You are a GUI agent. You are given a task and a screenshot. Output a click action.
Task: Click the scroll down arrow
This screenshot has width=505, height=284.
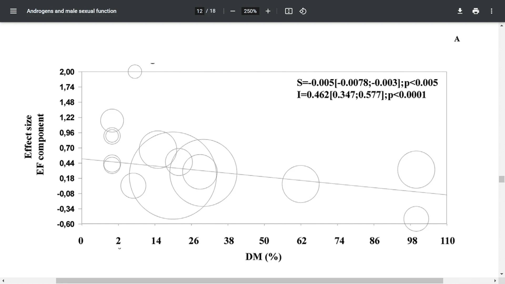pyautogui.click(x=502, y=274)
